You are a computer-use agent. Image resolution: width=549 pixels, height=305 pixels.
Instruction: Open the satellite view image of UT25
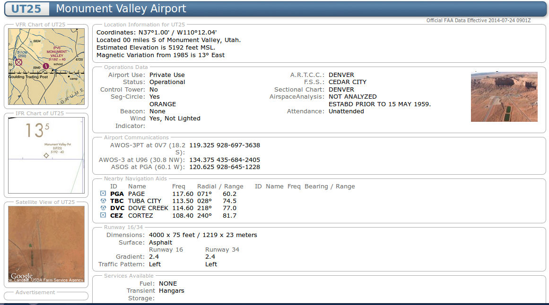pos(46,244)
